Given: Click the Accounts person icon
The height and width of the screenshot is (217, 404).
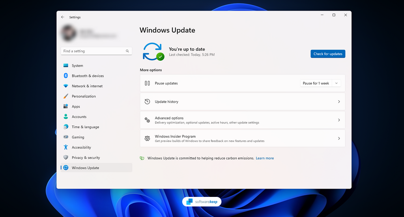Looking at the screenshot, I should tap(66, 116).
